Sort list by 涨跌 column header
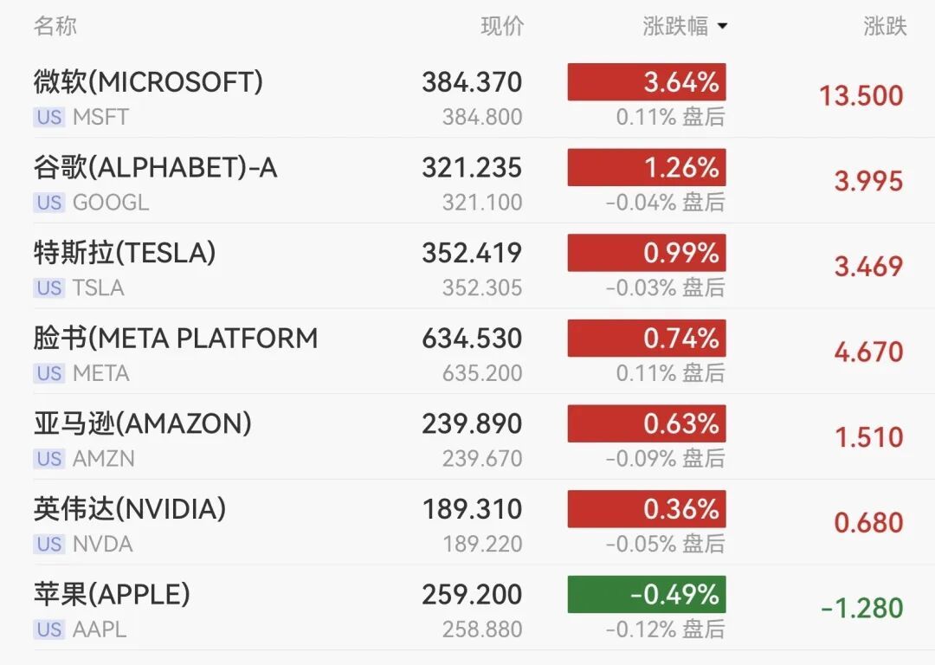This screenshot has height=665, width=935. click(x=885, y=26)
